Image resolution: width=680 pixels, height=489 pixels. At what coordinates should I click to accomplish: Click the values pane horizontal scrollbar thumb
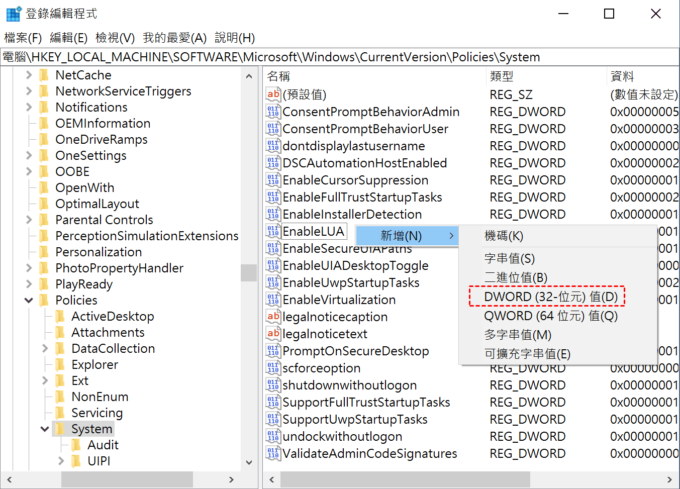coord(405,479)
